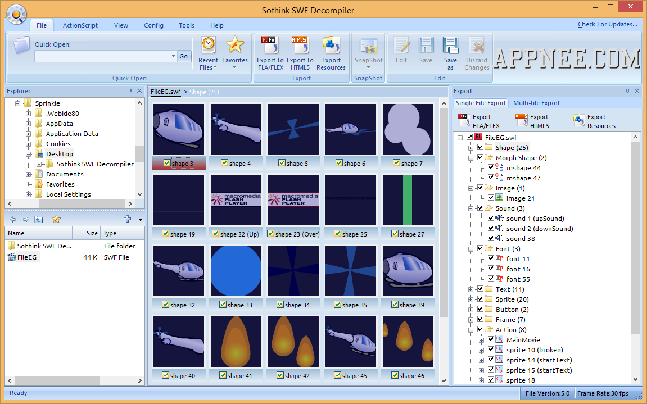Expand the Documents folder node
The height and width of the screenshot is (404, 647).
point(28,174)
